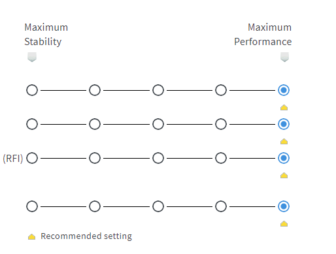The width and height of the screenshot is (336, 254).
Task: Click the Recommended setting legend text
Action: click(86, 236)
